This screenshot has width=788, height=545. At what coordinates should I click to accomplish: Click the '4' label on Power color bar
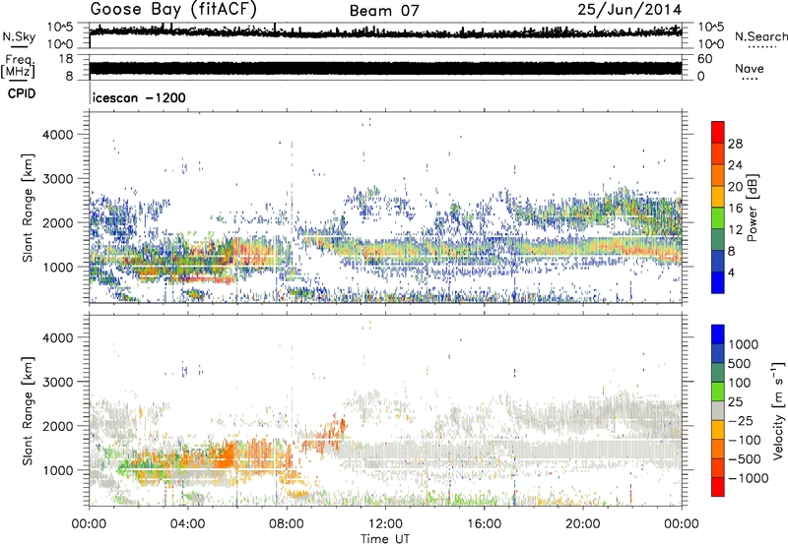(732, 273)
